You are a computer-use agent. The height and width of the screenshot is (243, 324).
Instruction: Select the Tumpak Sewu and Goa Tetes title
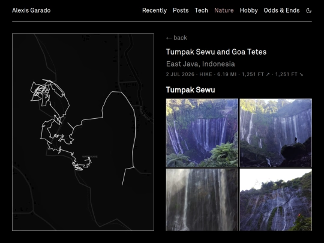[216, 52]
